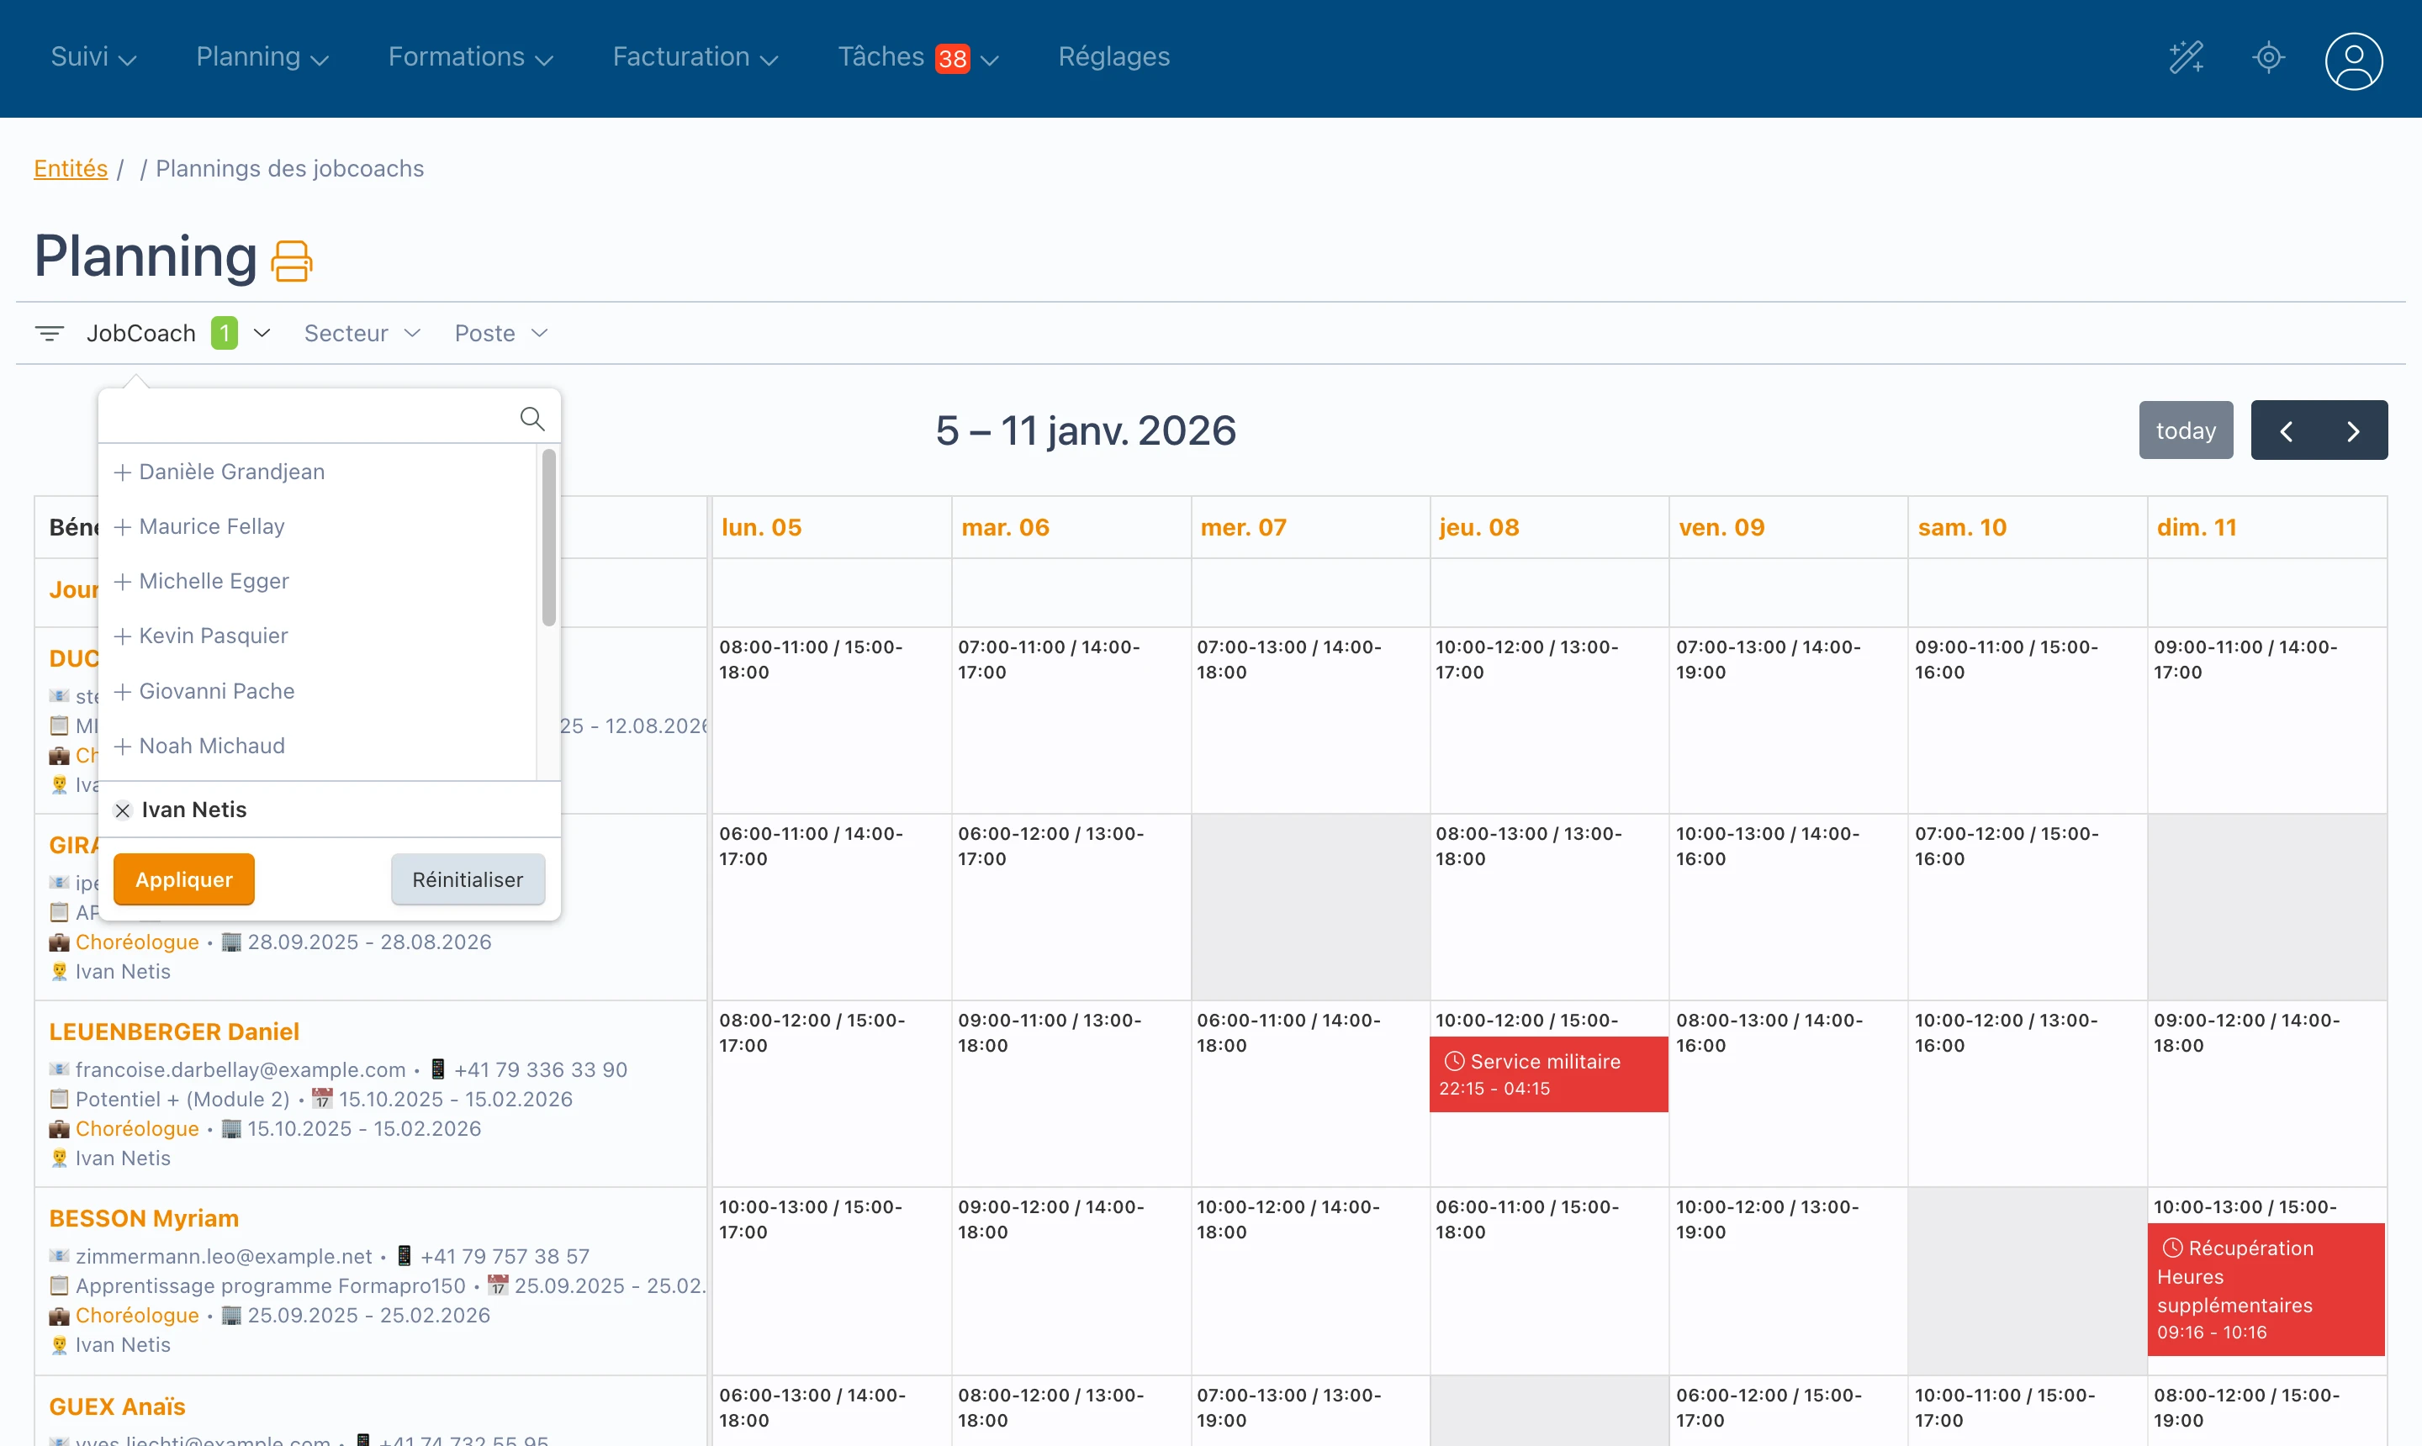
Task: Click the next week arrow
Action: click(x=2354, y=430)
